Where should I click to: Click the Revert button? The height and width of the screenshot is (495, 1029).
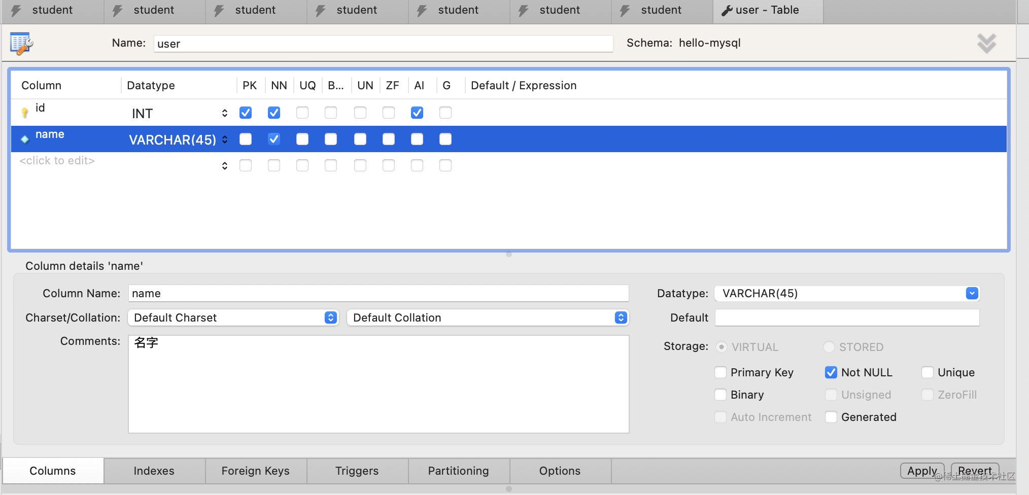pos(975,471)
